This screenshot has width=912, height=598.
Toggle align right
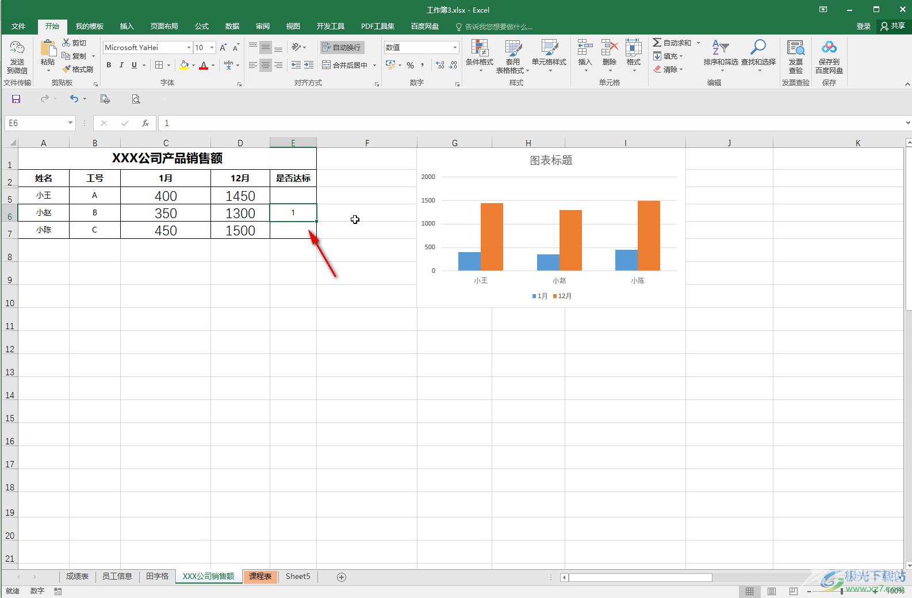click(278, 65)
